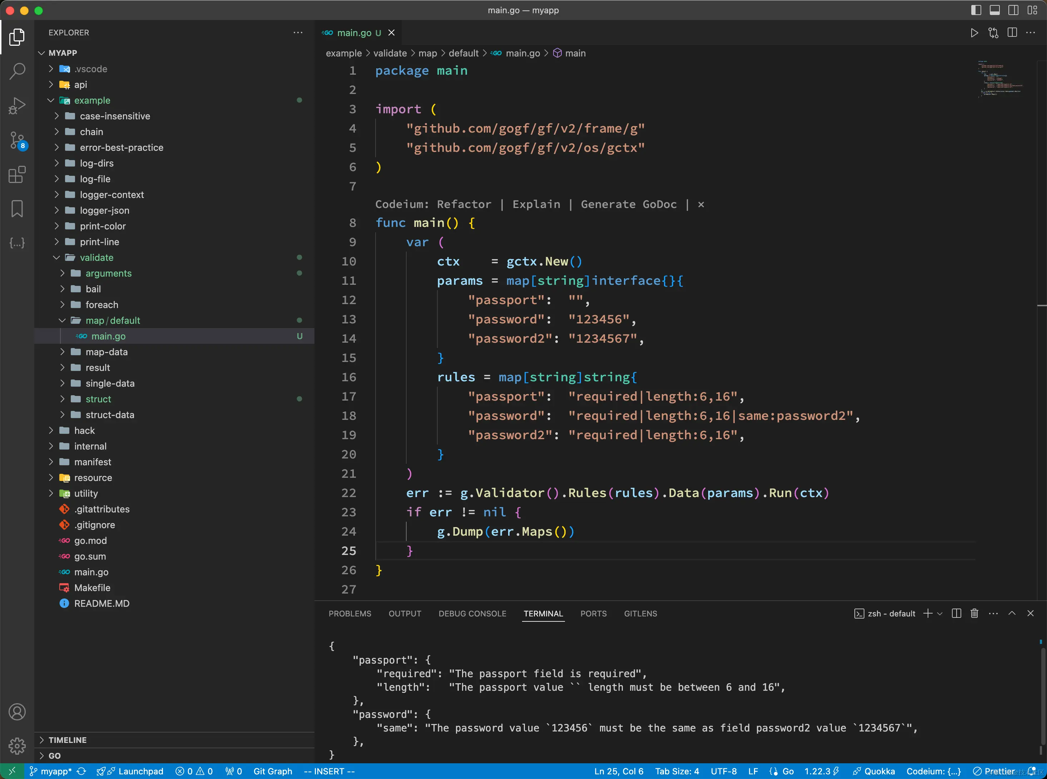
Task: Click the validate breadcrumb segment
Action: (390, 53)
